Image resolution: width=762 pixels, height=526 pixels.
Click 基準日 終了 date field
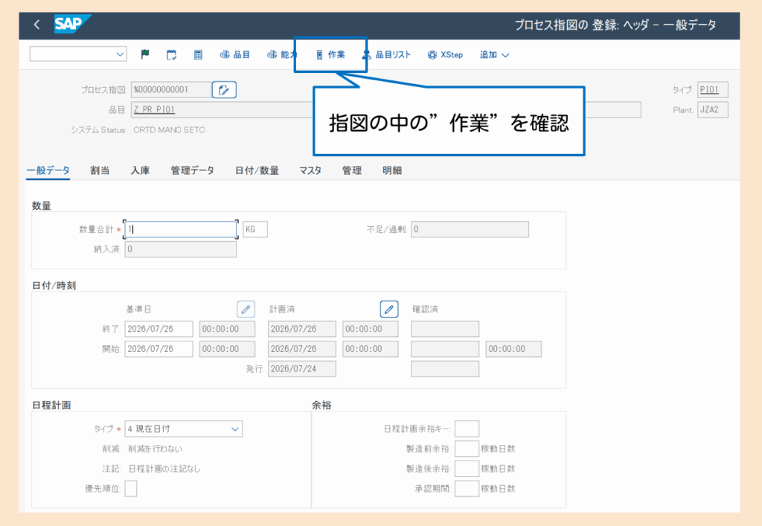[x=159, y=329]
